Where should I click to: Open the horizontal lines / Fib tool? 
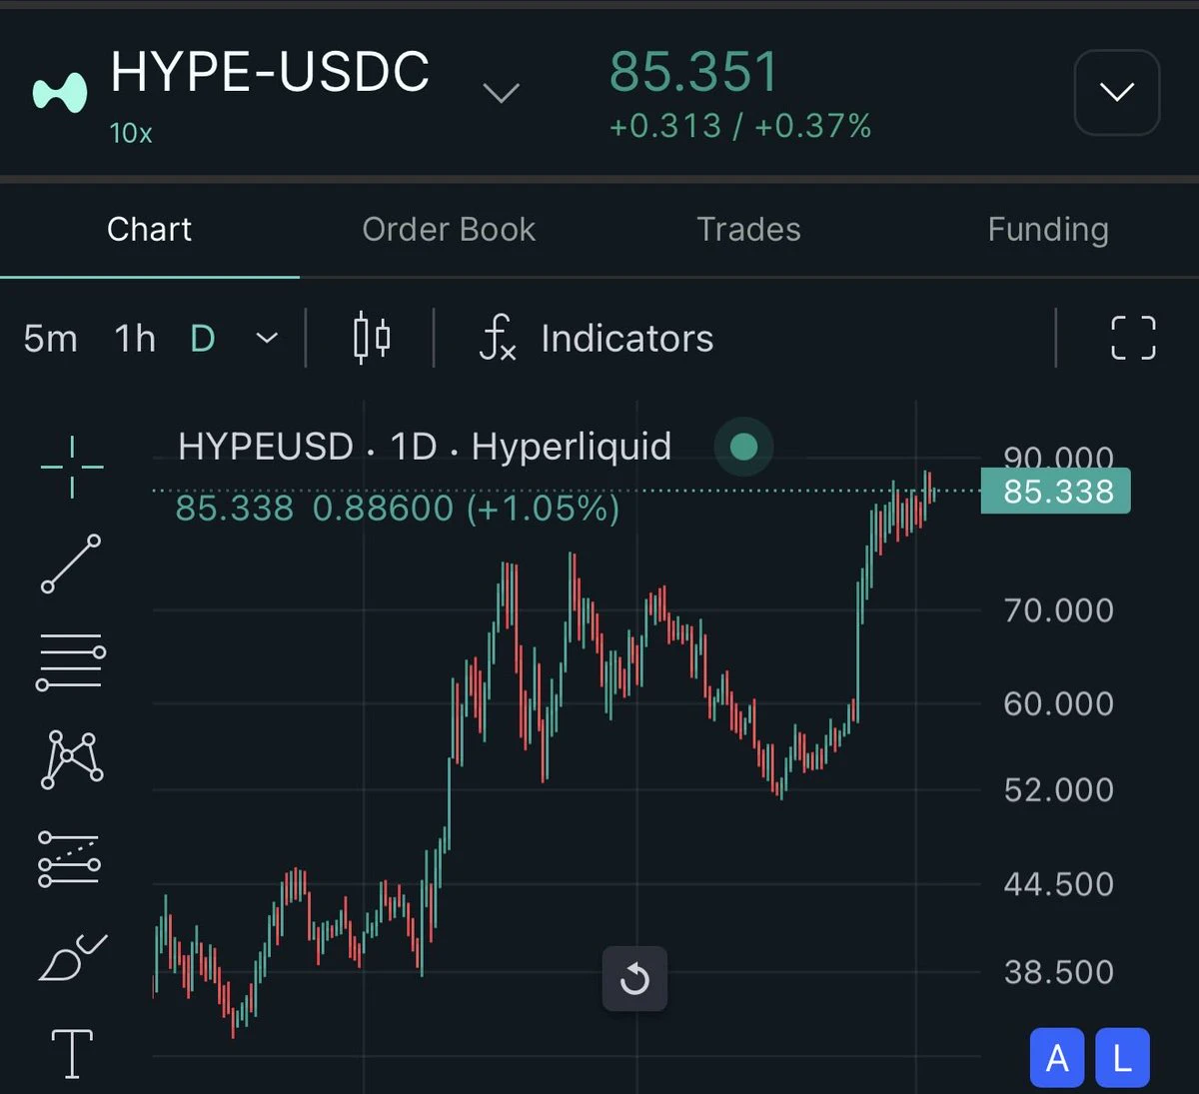click(x=71, y=661)
